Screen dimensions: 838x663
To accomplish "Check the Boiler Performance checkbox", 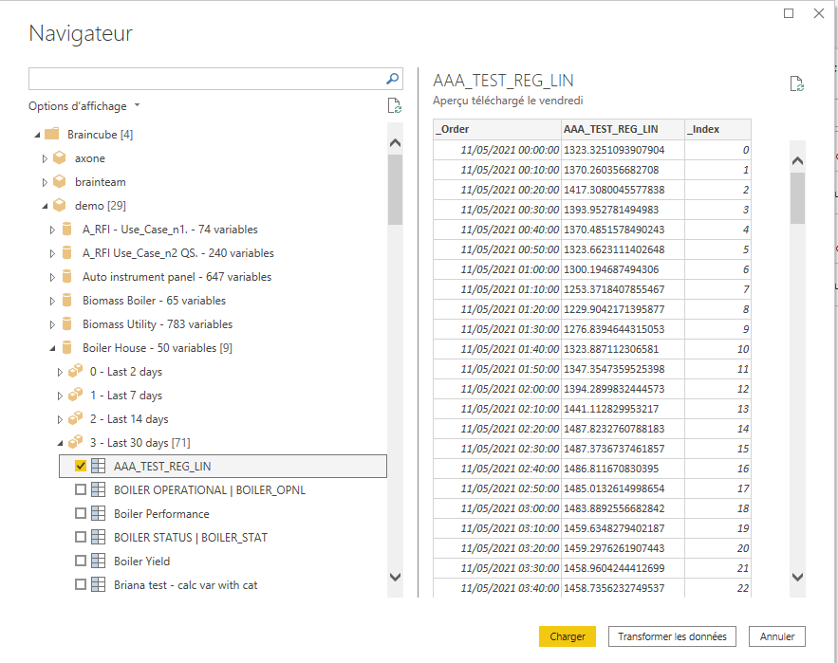I will click(81, 513).
